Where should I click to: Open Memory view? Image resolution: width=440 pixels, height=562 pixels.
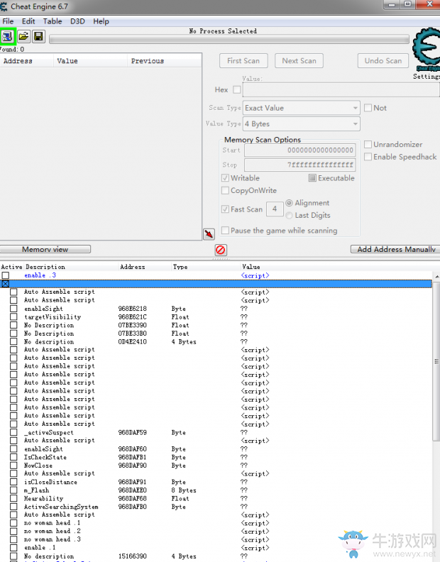click(x=45, y=250)
